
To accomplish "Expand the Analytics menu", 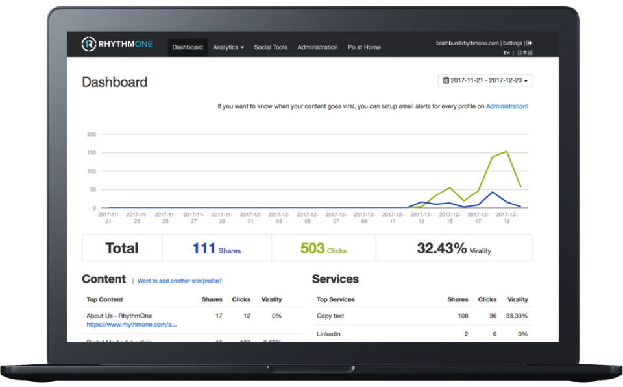I will pos(228,47).
